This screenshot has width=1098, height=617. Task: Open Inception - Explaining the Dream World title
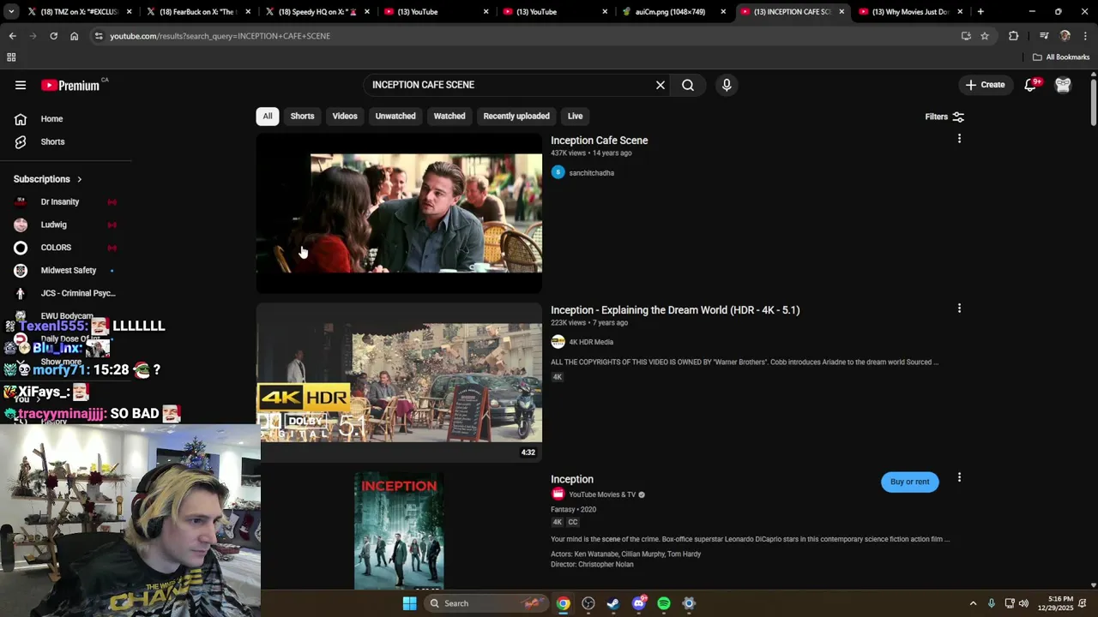(x=675, y=310)
